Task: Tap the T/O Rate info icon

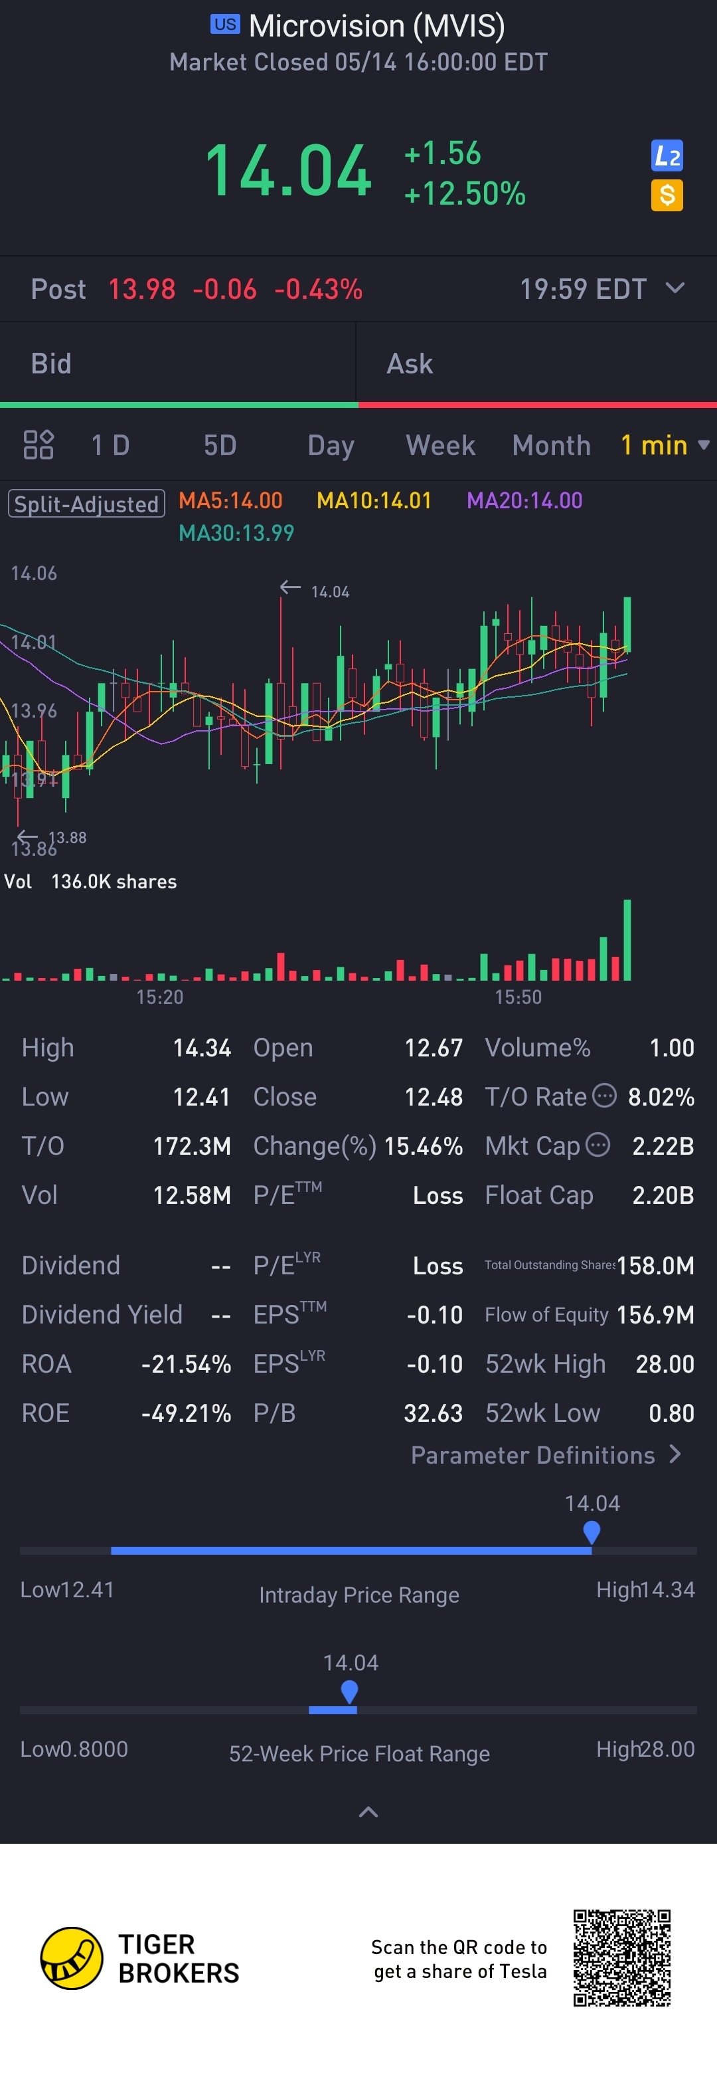Action: [603, 1095]
